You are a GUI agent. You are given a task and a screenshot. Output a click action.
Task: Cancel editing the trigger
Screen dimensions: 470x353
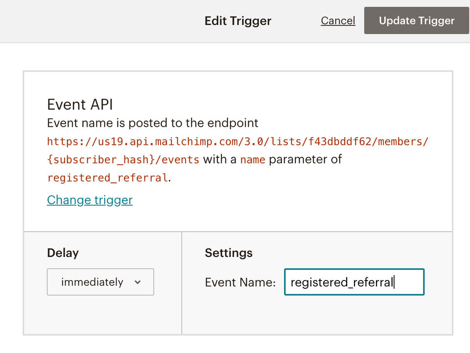pos(338,21)
